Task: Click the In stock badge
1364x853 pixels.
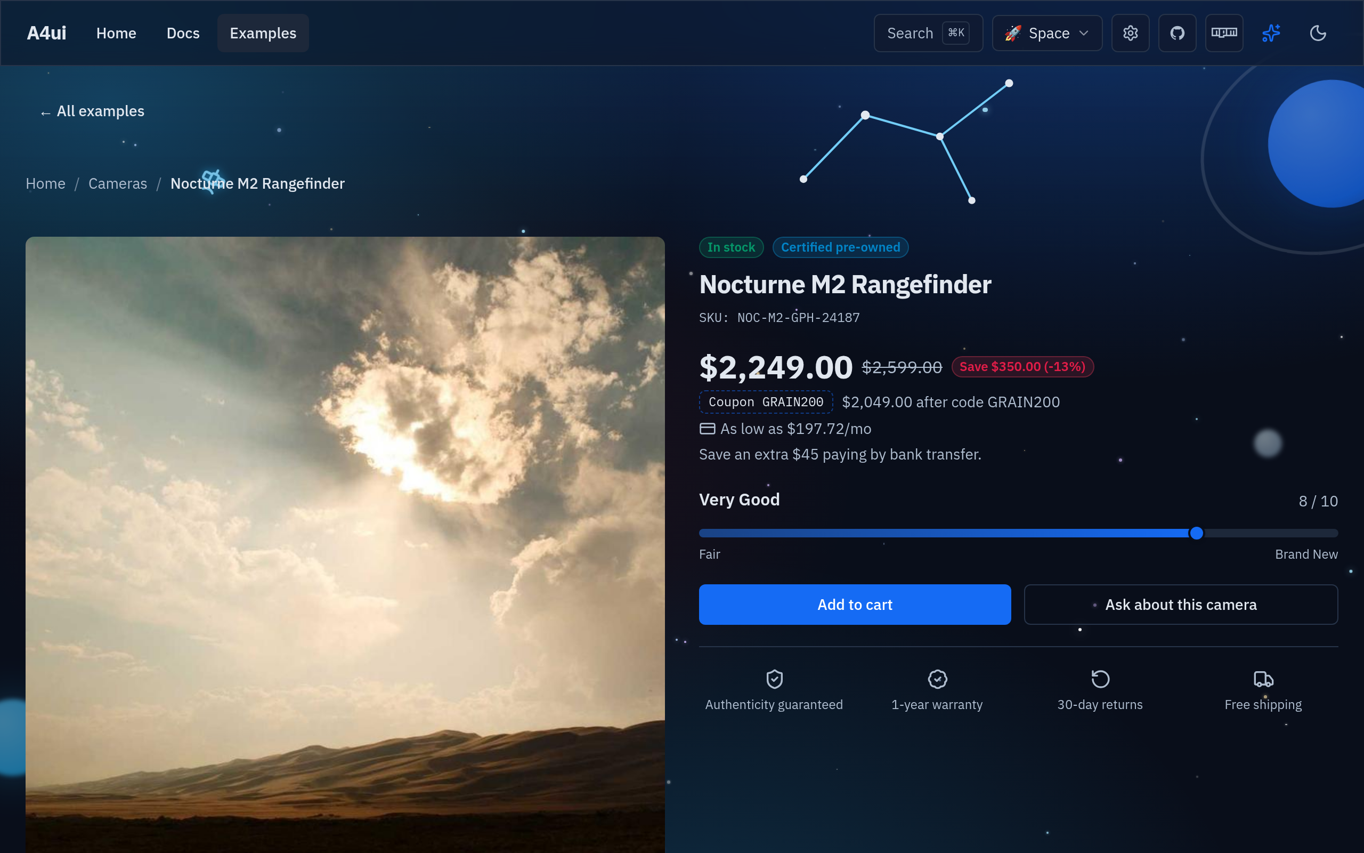Action: tap(731, 247)
